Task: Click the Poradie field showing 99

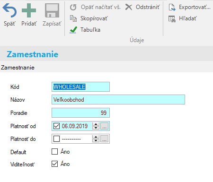Action: pos(80,113)
